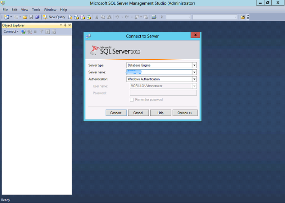Click the Activity Monitor toolbar icon
285x203 pixels.
click(154, 17)
